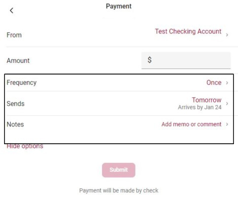
Task: Add memo or comment to payment
Action: tap(191, 124)
